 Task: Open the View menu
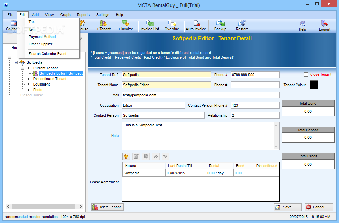click(x=49, y=15)
